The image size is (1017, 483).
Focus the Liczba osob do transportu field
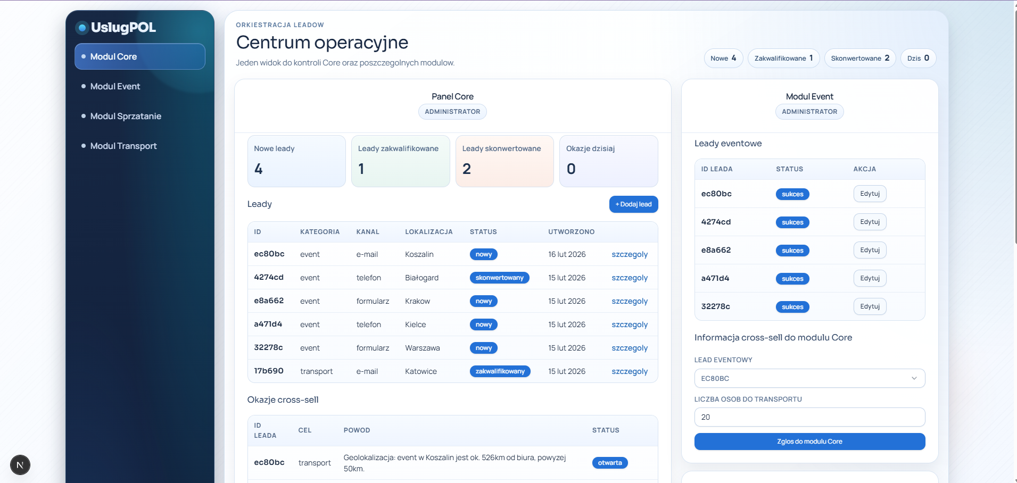click(809, 417)
